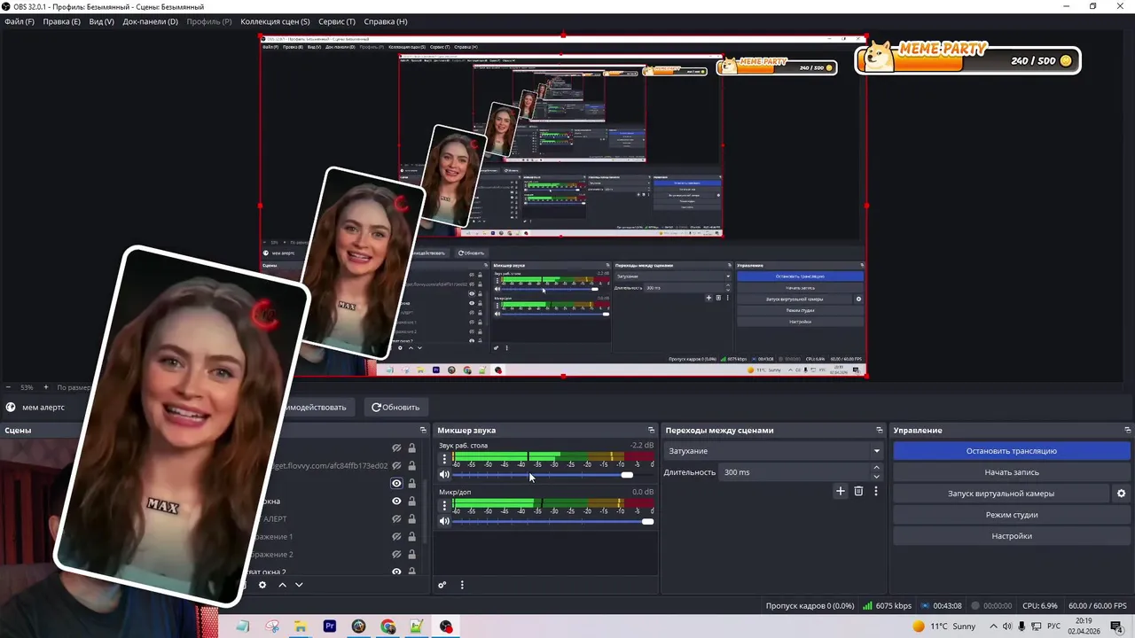Mute the Звук раб. стола channel
This screenshot has width=1135, height=638.
444,475
